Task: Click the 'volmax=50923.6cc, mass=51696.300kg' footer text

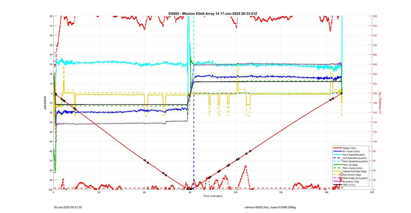Action: pos(270,207)
